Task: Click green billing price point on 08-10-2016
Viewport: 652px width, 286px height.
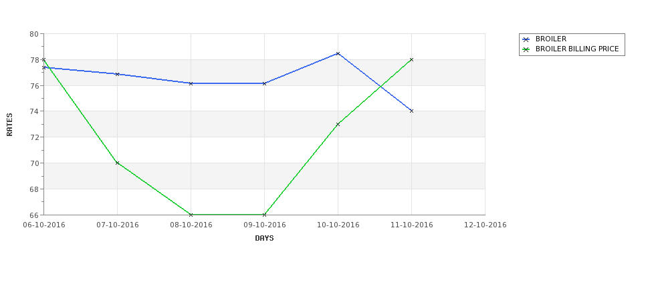Action: pos(191,215)
